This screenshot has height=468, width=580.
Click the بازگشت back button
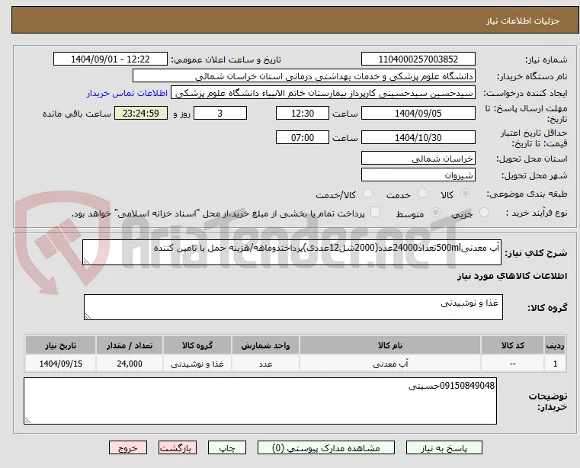coord(177,447)
